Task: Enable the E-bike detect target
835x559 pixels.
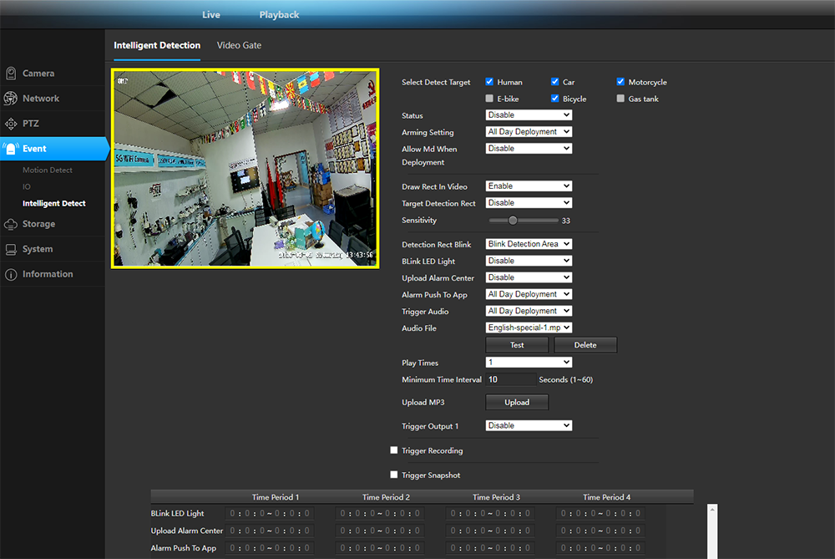Action: tap(489, 99)
